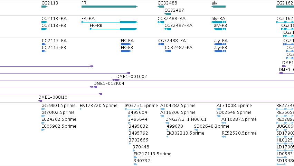Click the CG32488-RA transcript label
The width and height of the screenshot is (294, 166).
[172, 19]
